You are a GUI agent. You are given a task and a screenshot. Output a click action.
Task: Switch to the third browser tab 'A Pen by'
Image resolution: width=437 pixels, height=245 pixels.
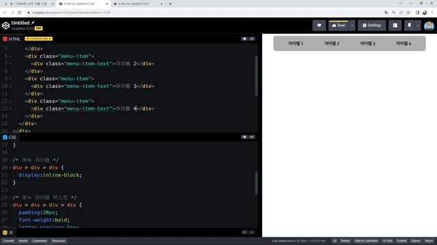coord(138,4)
